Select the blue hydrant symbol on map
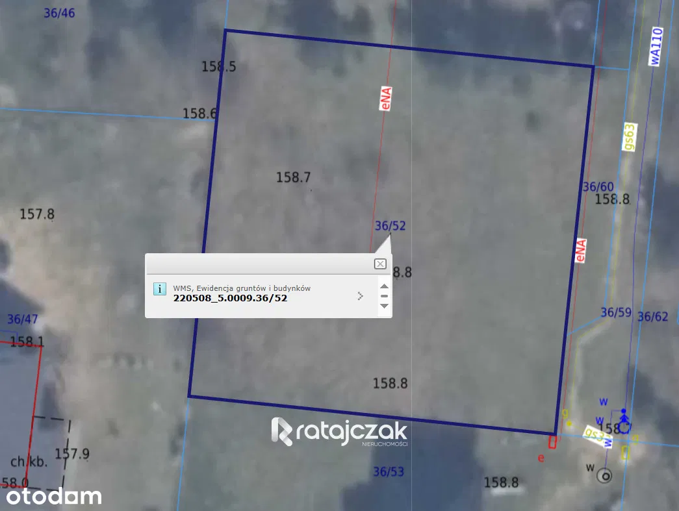679x511 pixels. (x=624, y=422)
